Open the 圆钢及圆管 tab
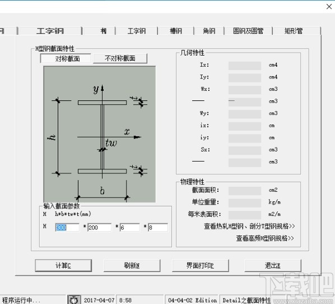This screenshot has height=304, width=335. (248, 31)
